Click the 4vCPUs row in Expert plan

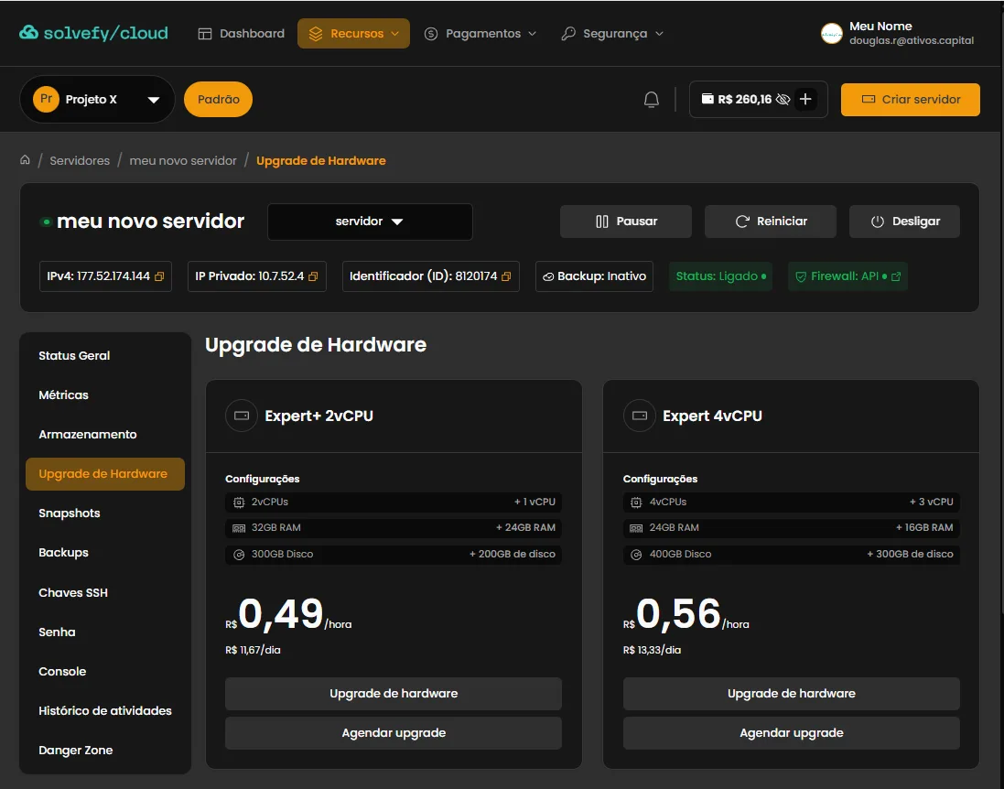(792, 503)
